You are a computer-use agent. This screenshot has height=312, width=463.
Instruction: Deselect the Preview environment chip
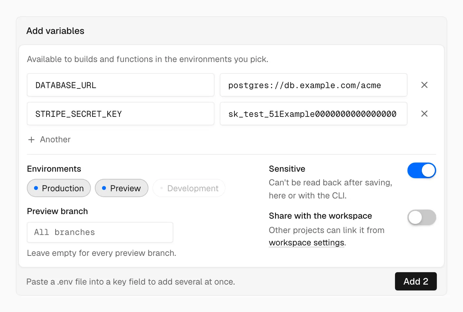pyautogui.click(x=122, y=188)
